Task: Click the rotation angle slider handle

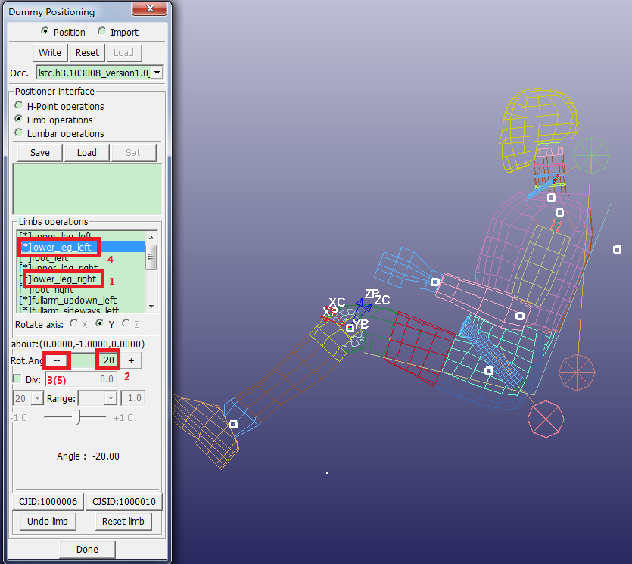Action: coord(77,416)
